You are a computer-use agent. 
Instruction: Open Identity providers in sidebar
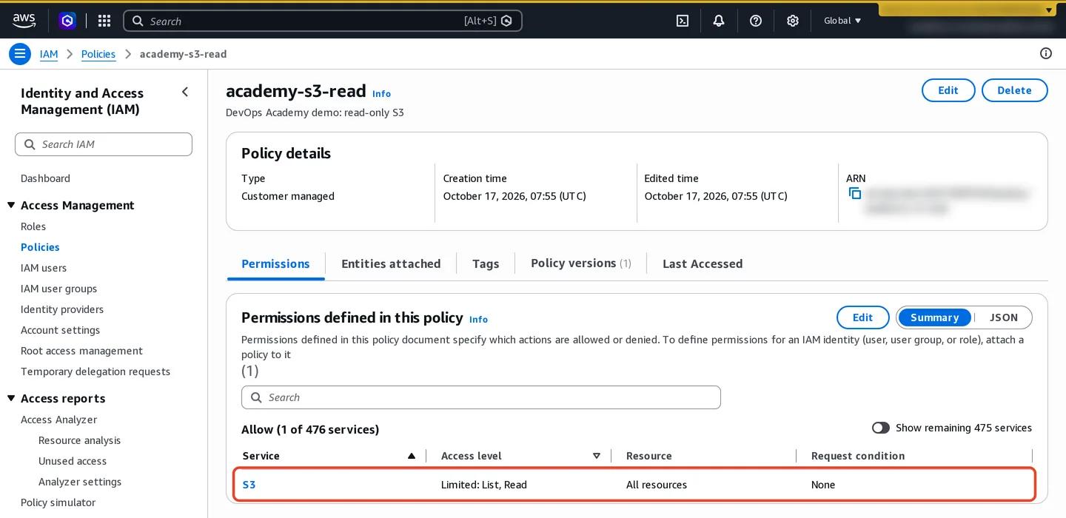62,309
